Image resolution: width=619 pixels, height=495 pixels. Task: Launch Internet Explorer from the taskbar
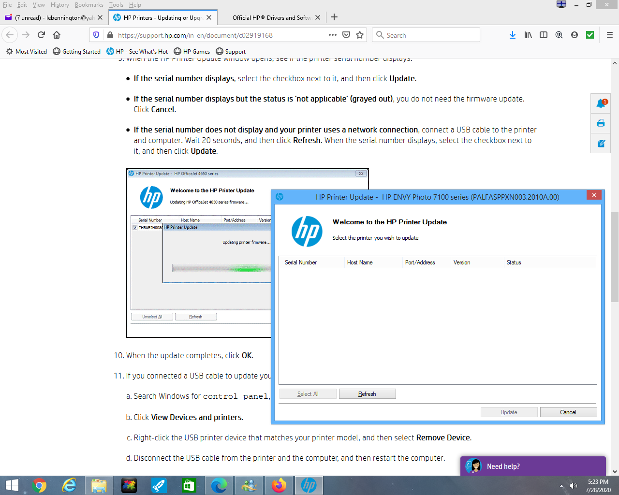tap(69, 485)
